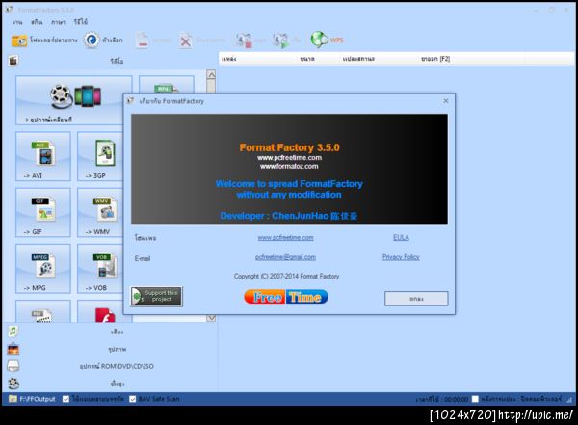Collapse the Video category header
578x425 pixels.
coord(111,61)
